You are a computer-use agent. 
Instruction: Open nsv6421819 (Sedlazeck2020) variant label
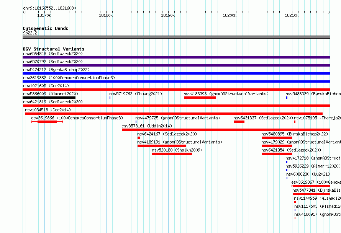pos(53,102)
